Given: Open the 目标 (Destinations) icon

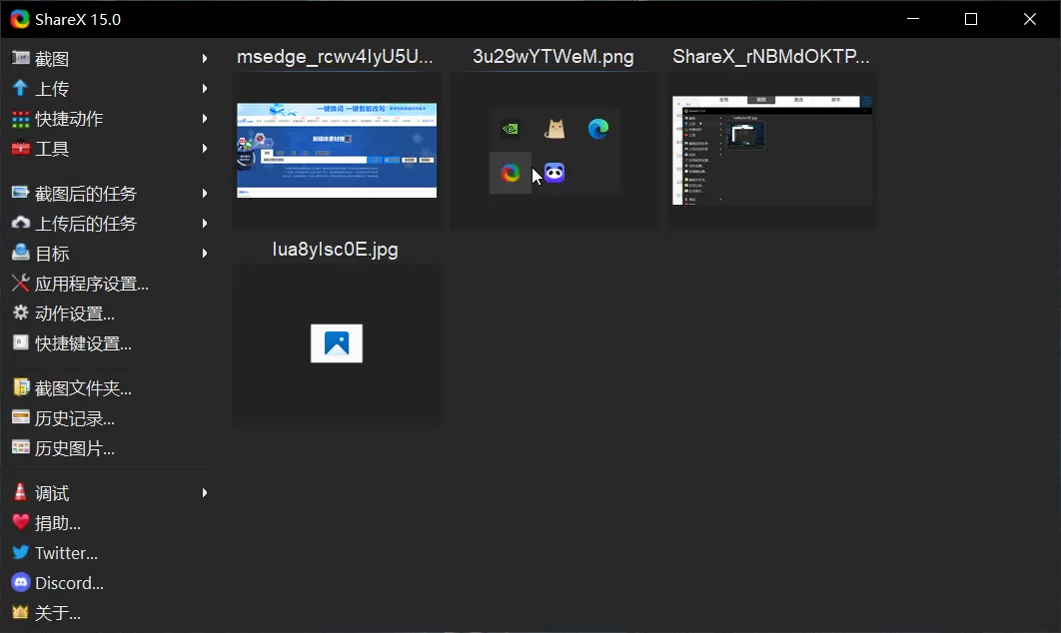Looking at the screenshot, I should [21, 254].
